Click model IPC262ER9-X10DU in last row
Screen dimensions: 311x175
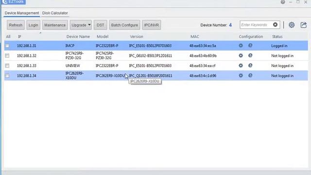click(x=110, y=76)
